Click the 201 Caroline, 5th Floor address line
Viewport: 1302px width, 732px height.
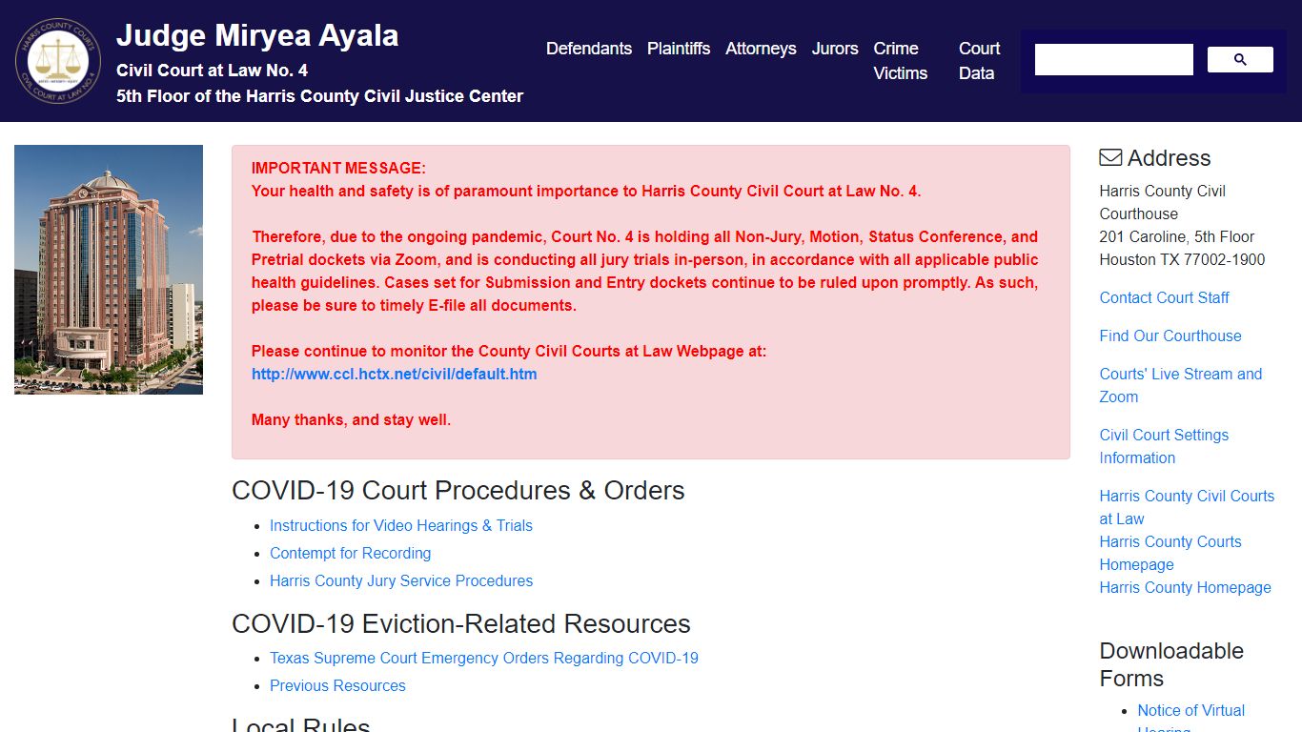1177,236
